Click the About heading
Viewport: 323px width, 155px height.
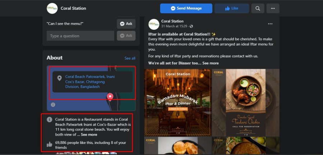(55, 58)
